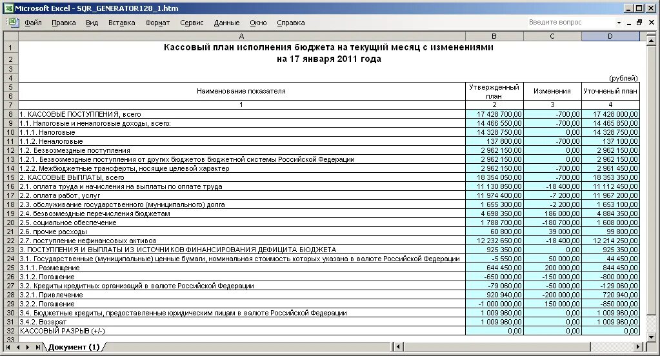Click the vertical scrollbar thumb
The width and height of the screenshot is (660, 356).
click(651, 180)
